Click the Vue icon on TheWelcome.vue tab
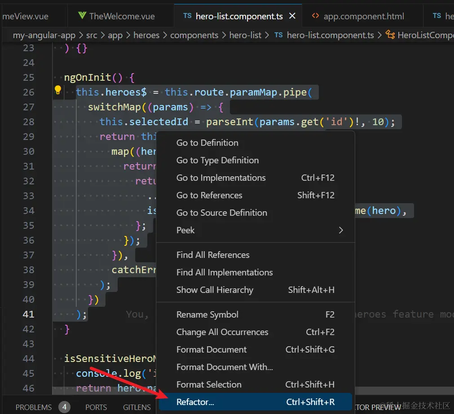The height and width of the screenshot is (414, 454). [82, 16]
